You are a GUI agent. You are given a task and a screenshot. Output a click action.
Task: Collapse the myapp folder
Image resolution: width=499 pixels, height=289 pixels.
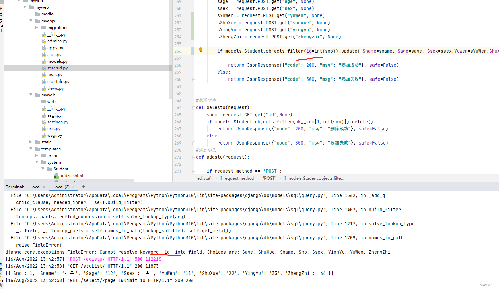click(31, 21)
